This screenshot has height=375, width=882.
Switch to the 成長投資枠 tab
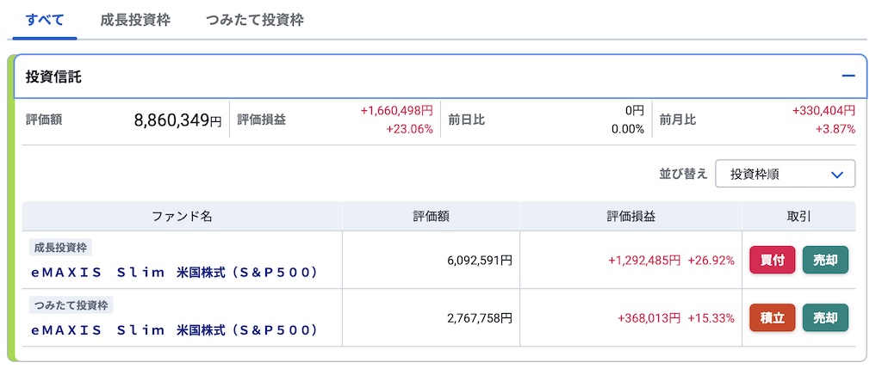[135, 20]
